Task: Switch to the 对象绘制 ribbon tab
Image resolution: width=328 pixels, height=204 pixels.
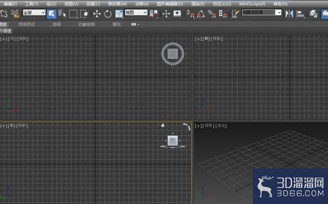Action: (x=87, y=24)
